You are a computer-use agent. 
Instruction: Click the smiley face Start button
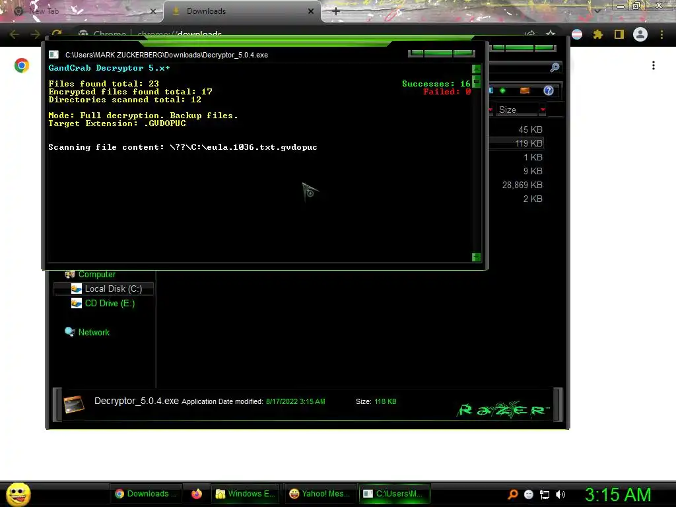tap(18, 494)
